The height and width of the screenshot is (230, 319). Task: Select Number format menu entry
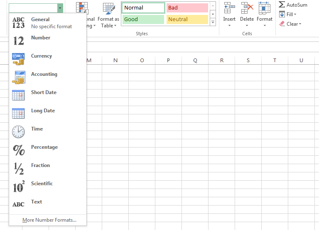tap(48, 41)
